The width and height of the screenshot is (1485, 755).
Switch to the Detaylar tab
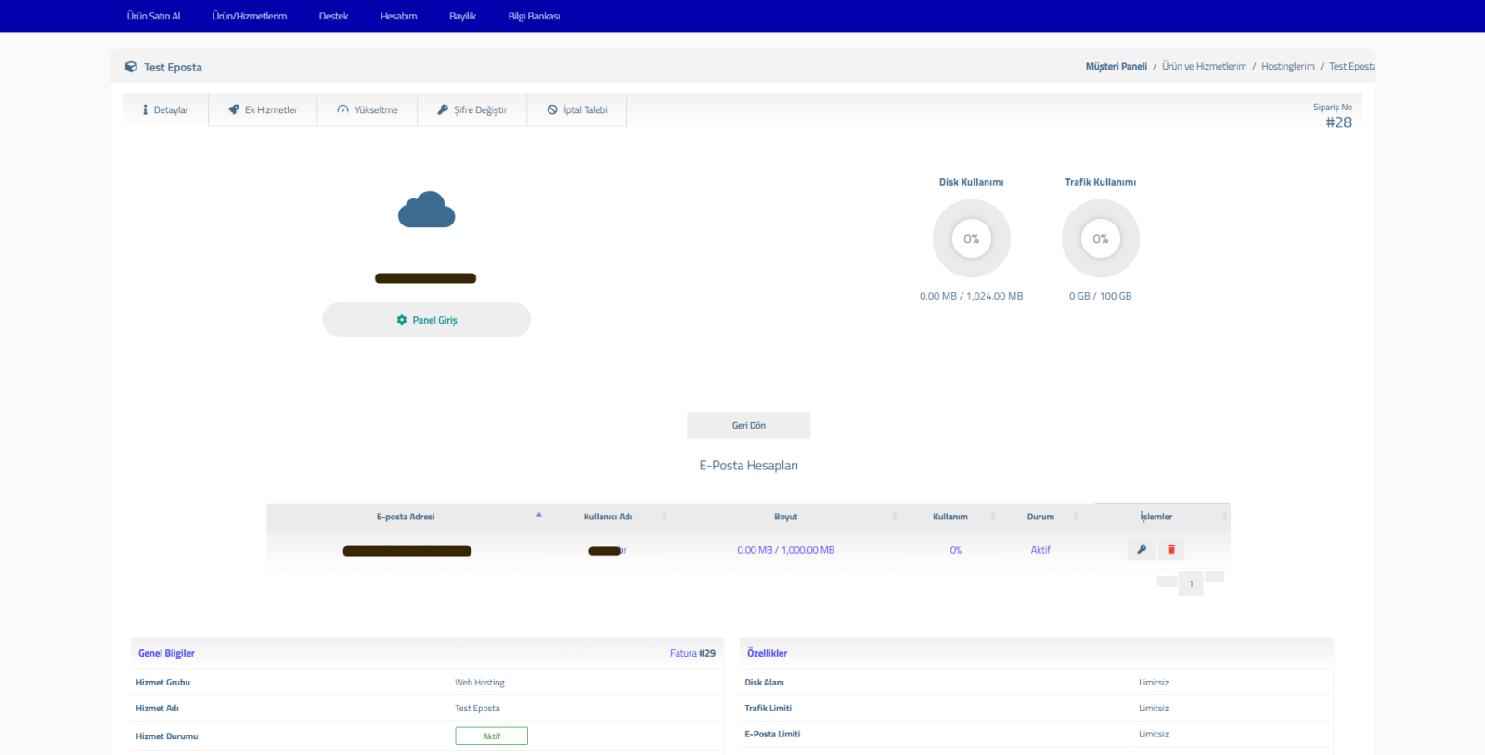click(x=165, y=109)
